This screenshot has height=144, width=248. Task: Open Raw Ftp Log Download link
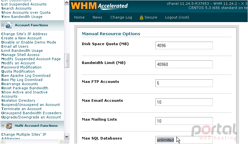[22, 80]
